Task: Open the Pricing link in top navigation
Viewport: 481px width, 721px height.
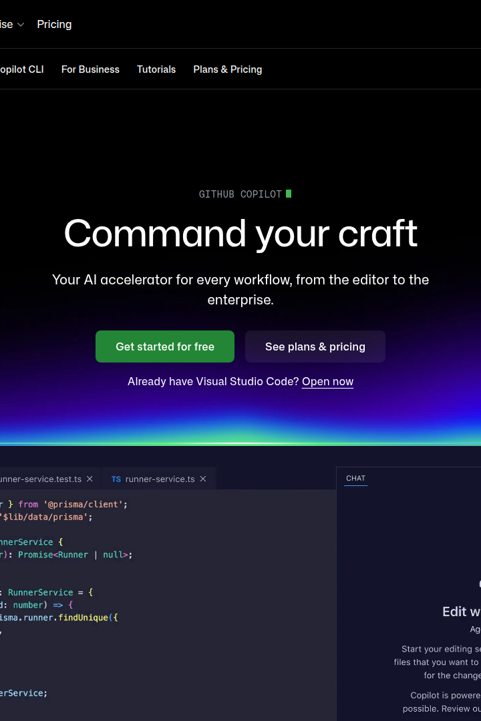Action: pos(54,25)
